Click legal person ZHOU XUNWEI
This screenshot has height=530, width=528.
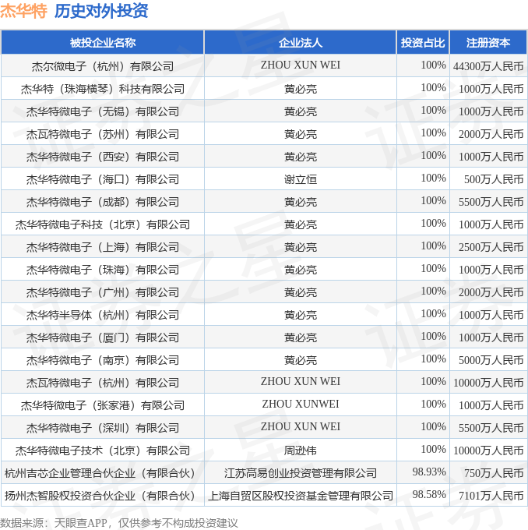click(x=301, y=404)
